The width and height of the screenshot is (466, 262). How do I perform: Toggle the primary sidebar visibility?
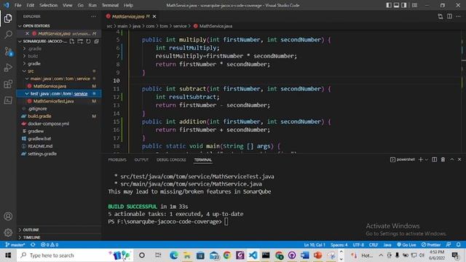tap(389, 5)
